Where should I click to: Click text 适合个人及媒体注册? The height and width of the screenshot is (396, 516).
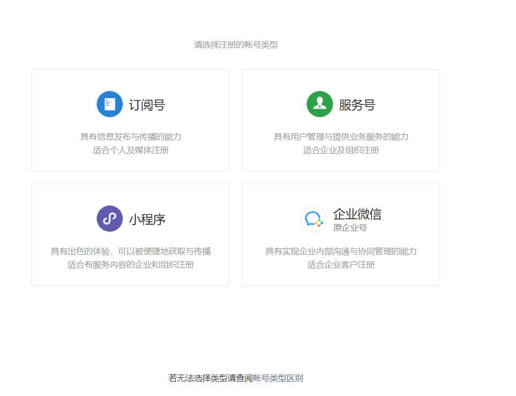[x=131, y=150]
